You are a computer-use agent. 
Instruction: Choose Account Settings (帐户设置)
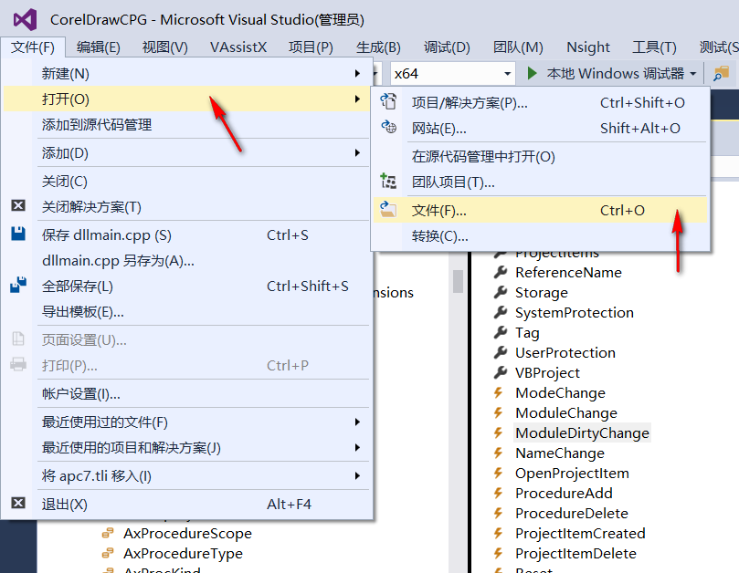[186, 393]
